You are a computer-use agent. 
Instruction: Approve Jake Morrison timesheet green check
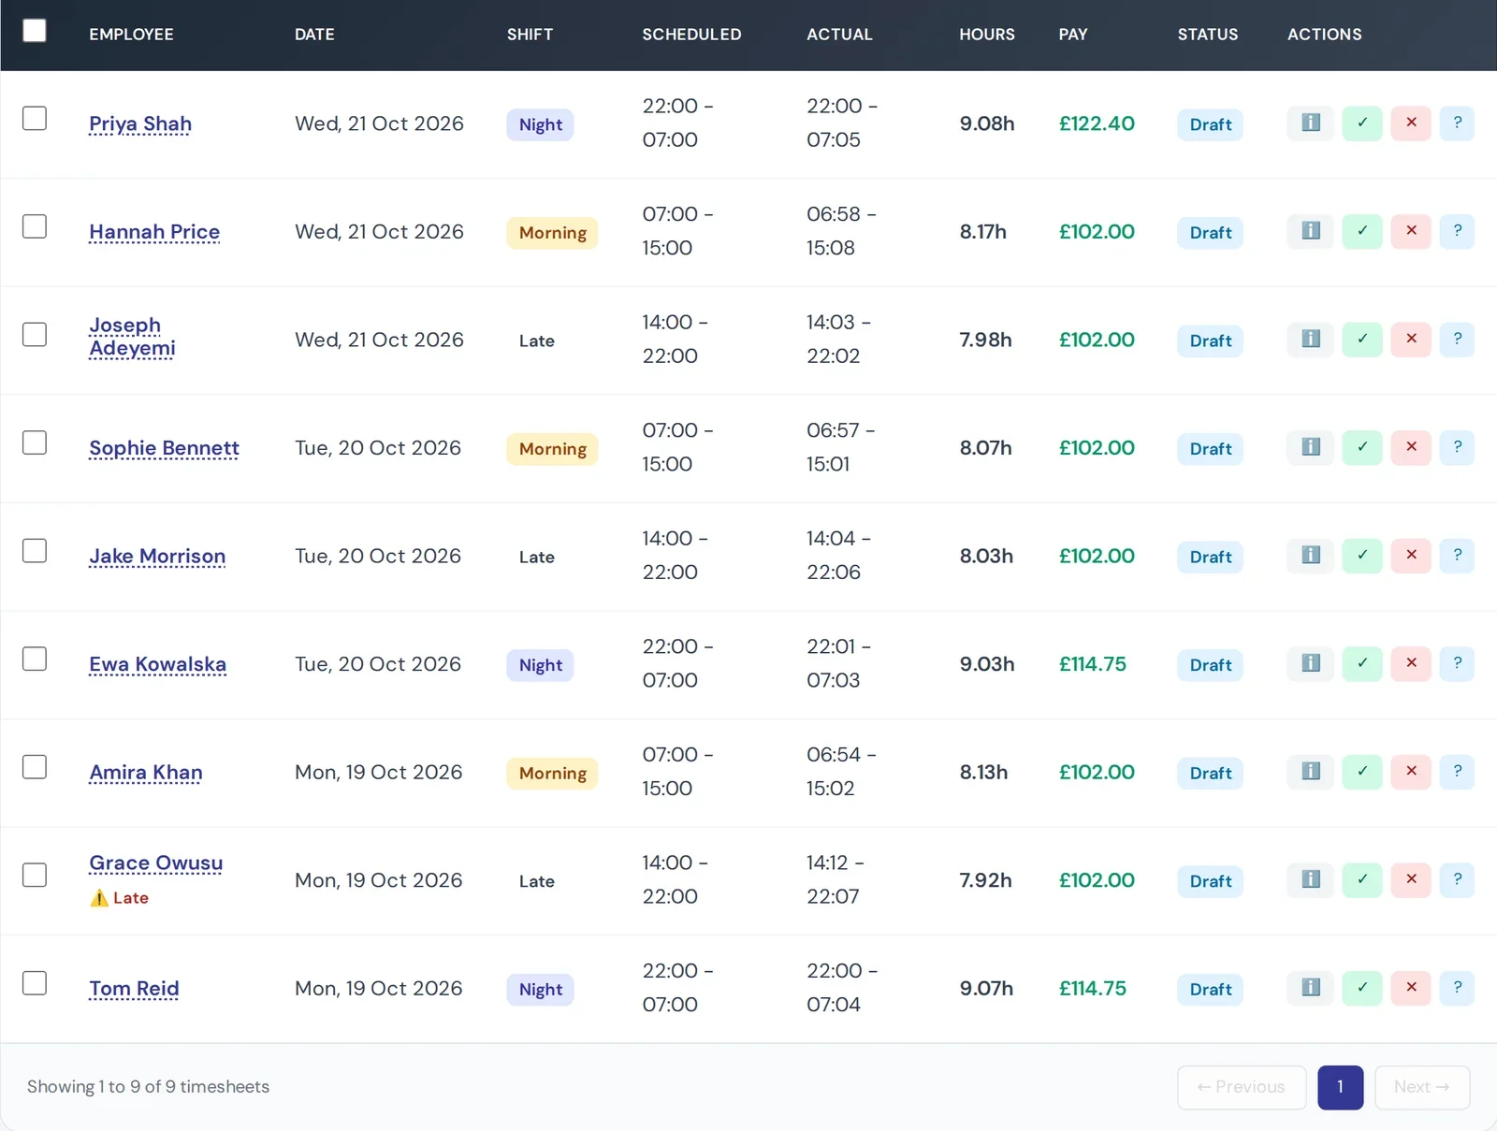click(1362, 556)
